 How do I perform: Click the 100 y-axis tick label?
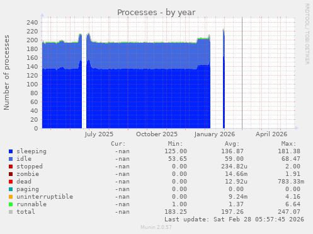32,85
